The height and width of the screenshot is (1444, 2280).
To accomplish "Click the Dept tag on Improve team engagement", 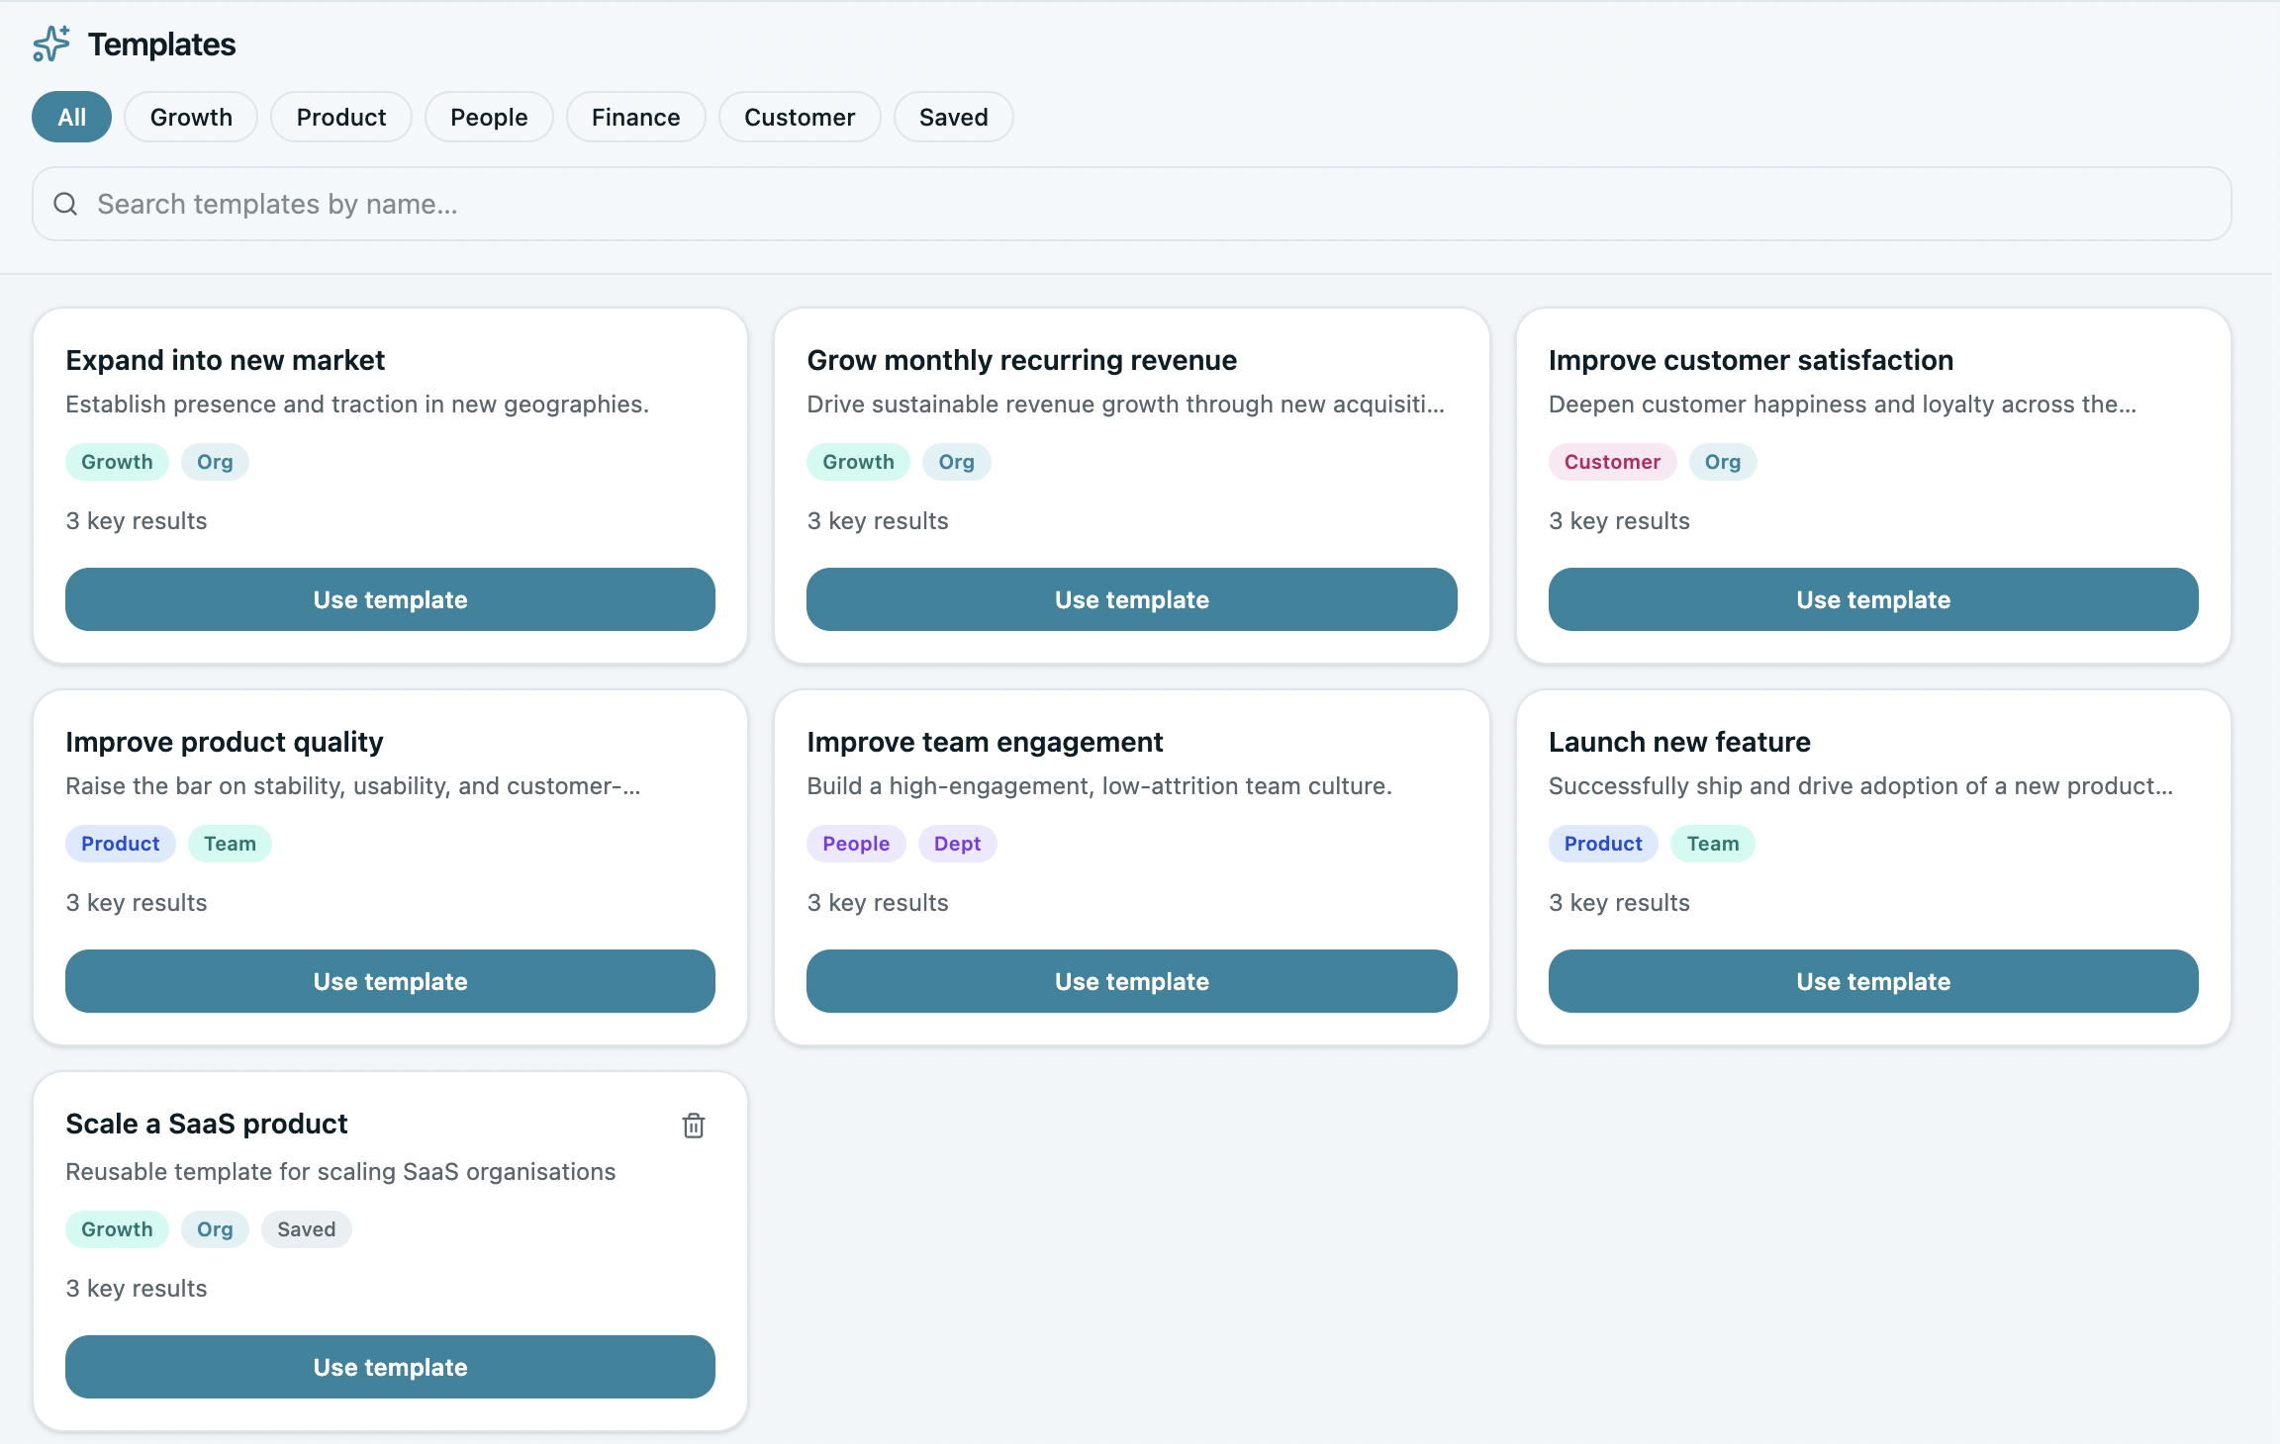I will pyautogui.click(x=957, y=844).
